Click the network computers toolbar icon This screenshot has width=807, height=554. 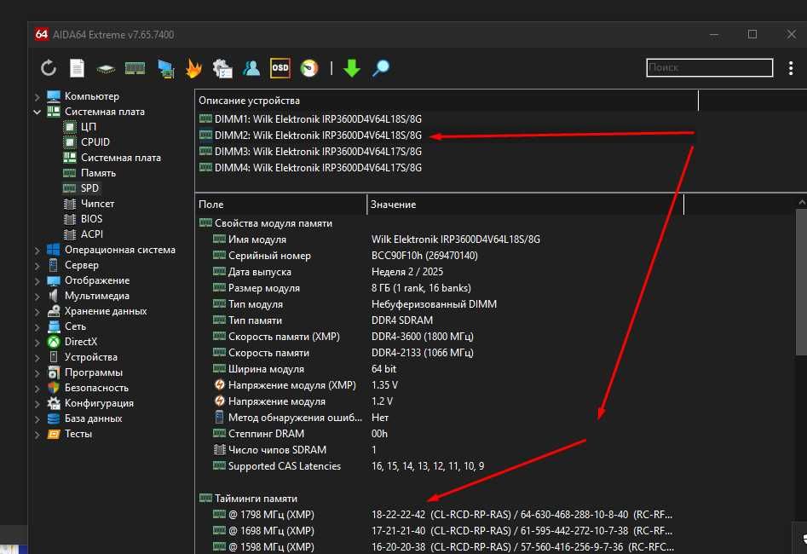(165, 68)
